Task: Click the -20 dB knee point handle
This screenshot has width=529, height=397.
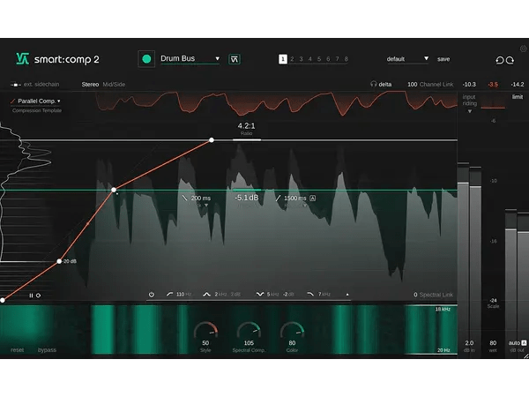Action: (x=59, y=261)
